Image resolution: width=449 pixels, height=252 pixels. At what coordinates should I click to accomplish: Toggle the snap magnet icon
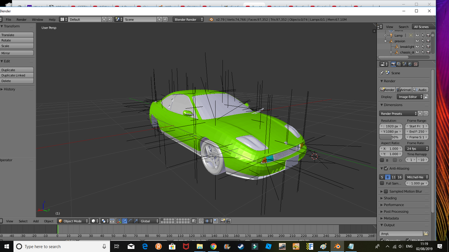click(x=201, y=221)
